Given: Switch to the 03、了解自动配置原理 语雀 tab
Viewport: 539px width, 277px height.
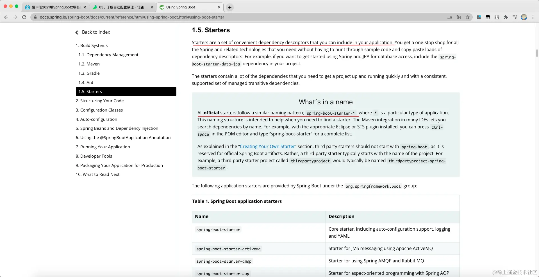Looking at the screenshot, I should [123, 7].
